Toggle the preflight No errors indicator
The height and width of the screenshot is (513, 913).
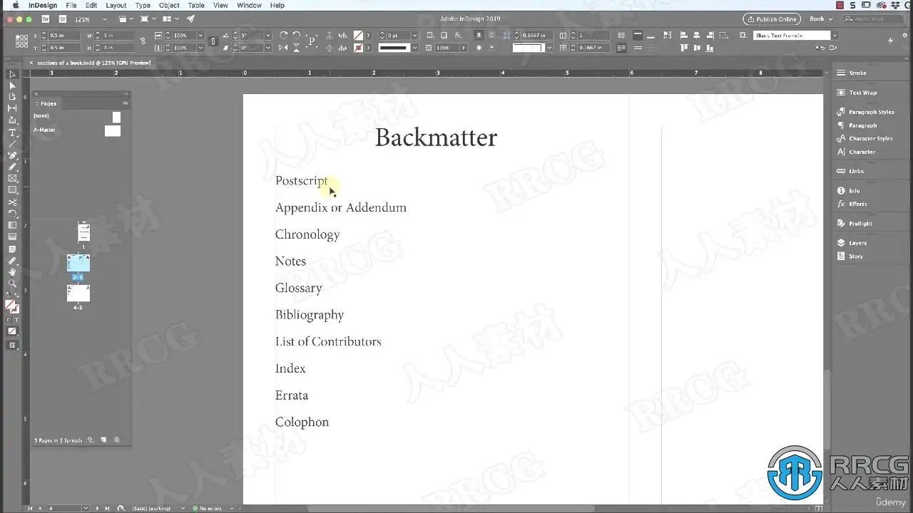pyautogui.click(x=208, y=508)
